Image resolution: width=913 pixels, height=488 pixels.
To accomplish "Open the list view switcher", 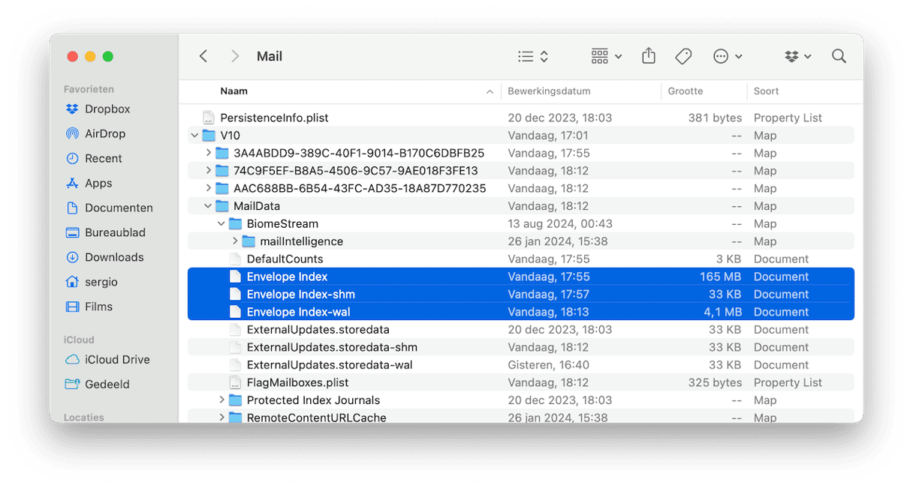I will click(x=533, y=56).
